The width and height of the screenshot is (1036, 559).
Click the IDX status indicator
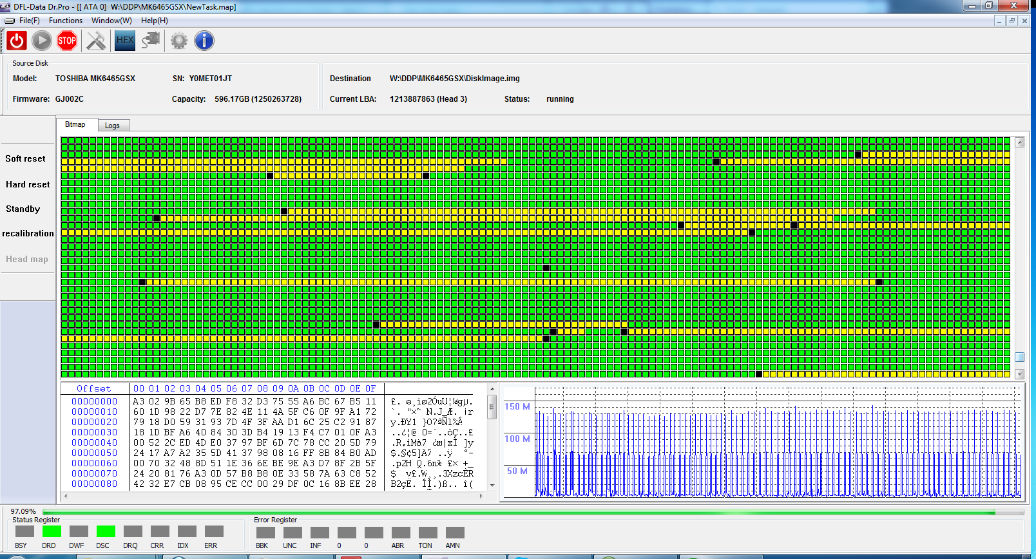(187, 531)
